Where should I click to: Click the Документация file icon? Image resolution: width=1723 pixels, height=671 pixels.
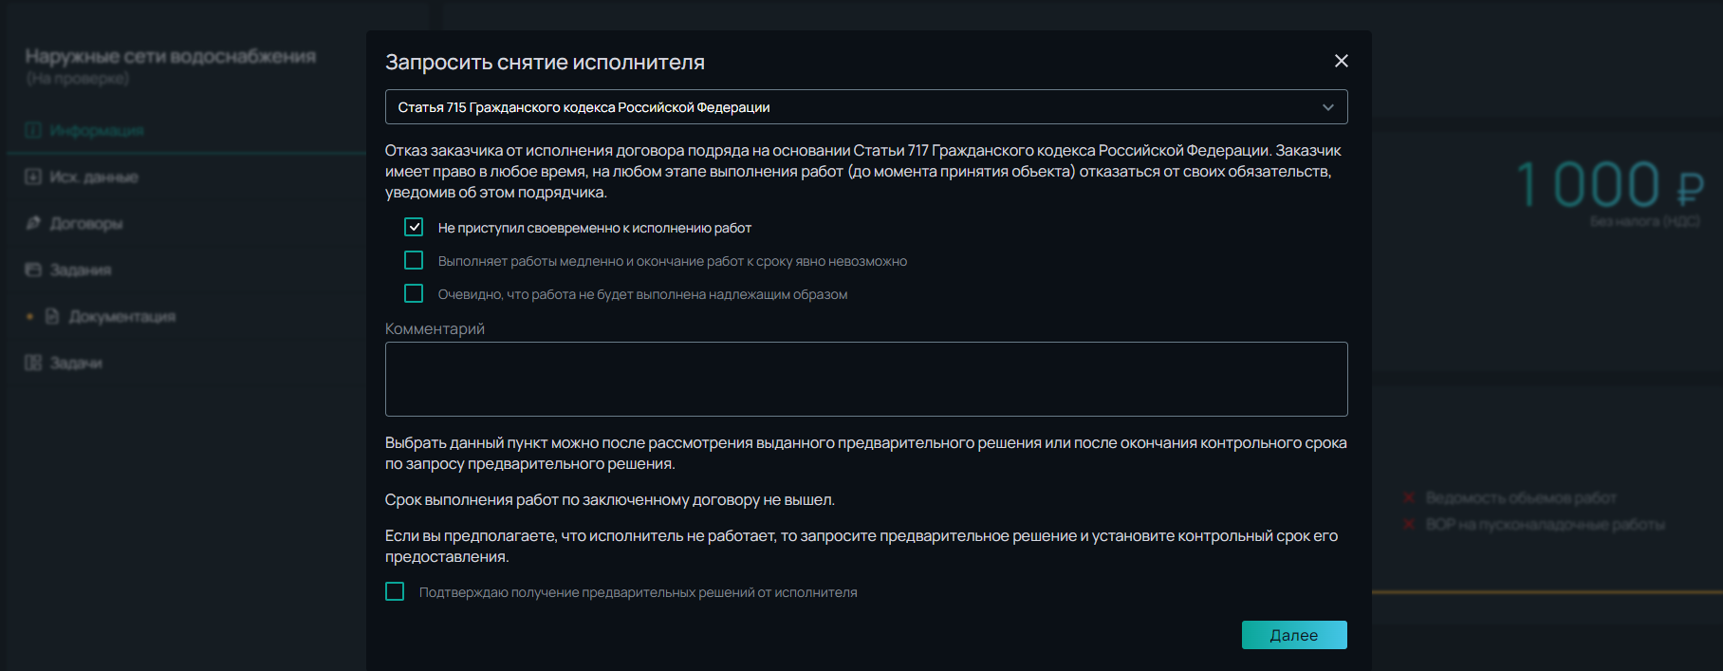coord(52,316)
